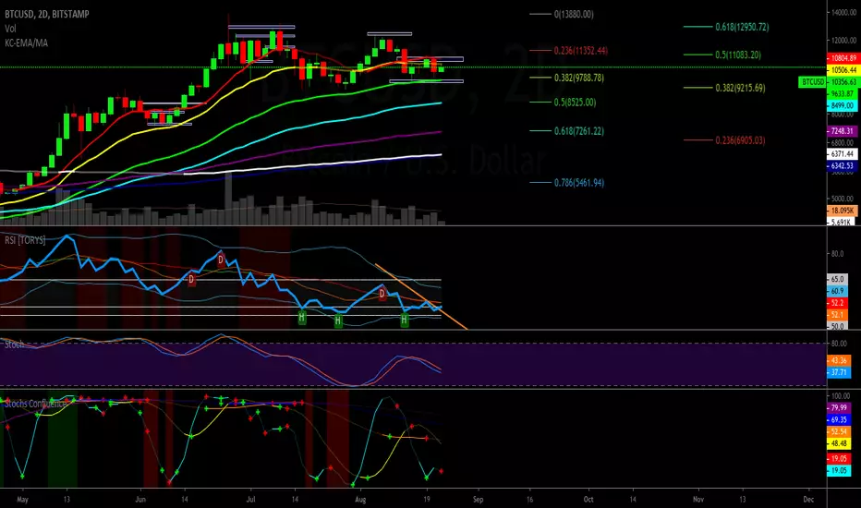Click the 50.0 RSI scale tag
The width and height of the screenshot is (861, 508).
pyautogui.click(x=837, y=326)
